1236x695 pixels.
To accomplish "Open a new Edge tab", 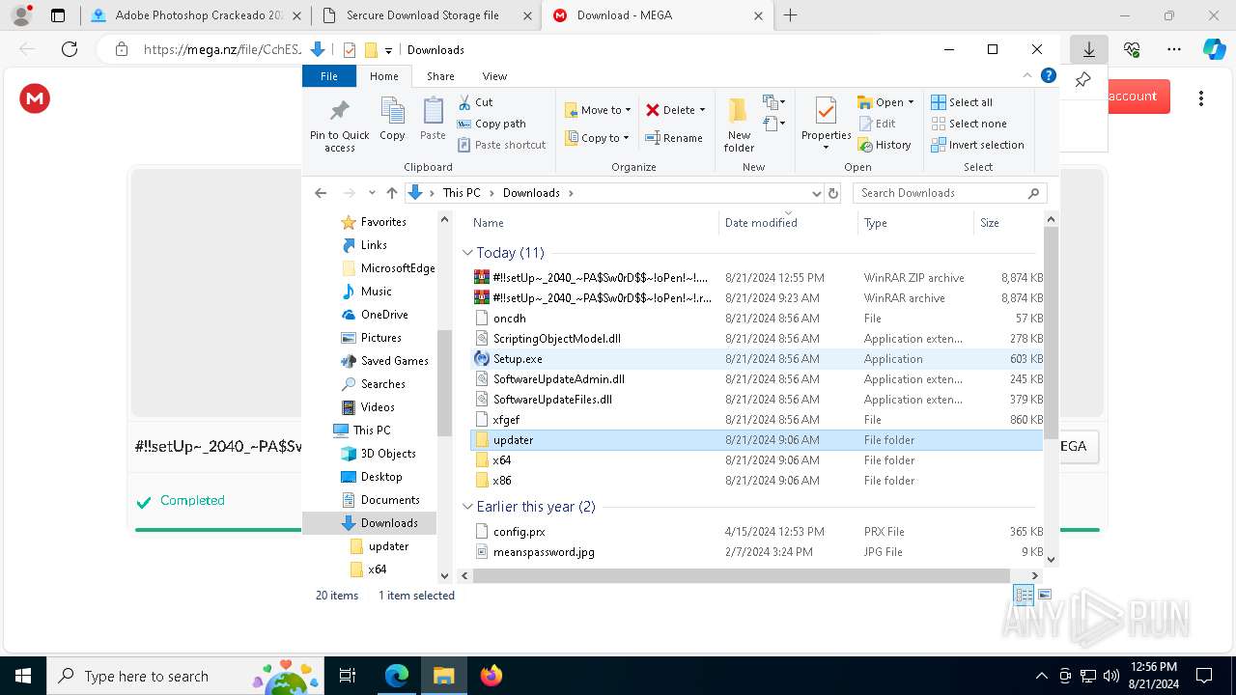I will (x=790, y=15).
